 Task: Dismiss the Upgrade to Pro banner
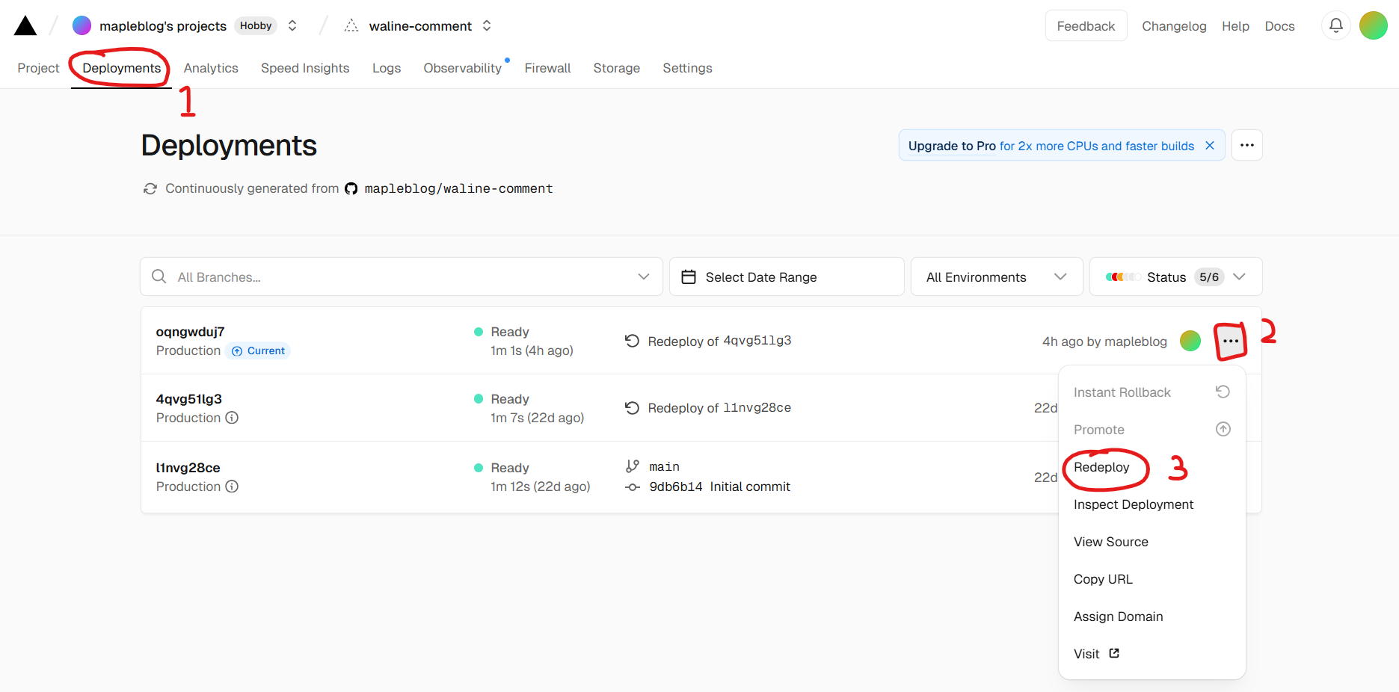click(x=1210, y=146)
